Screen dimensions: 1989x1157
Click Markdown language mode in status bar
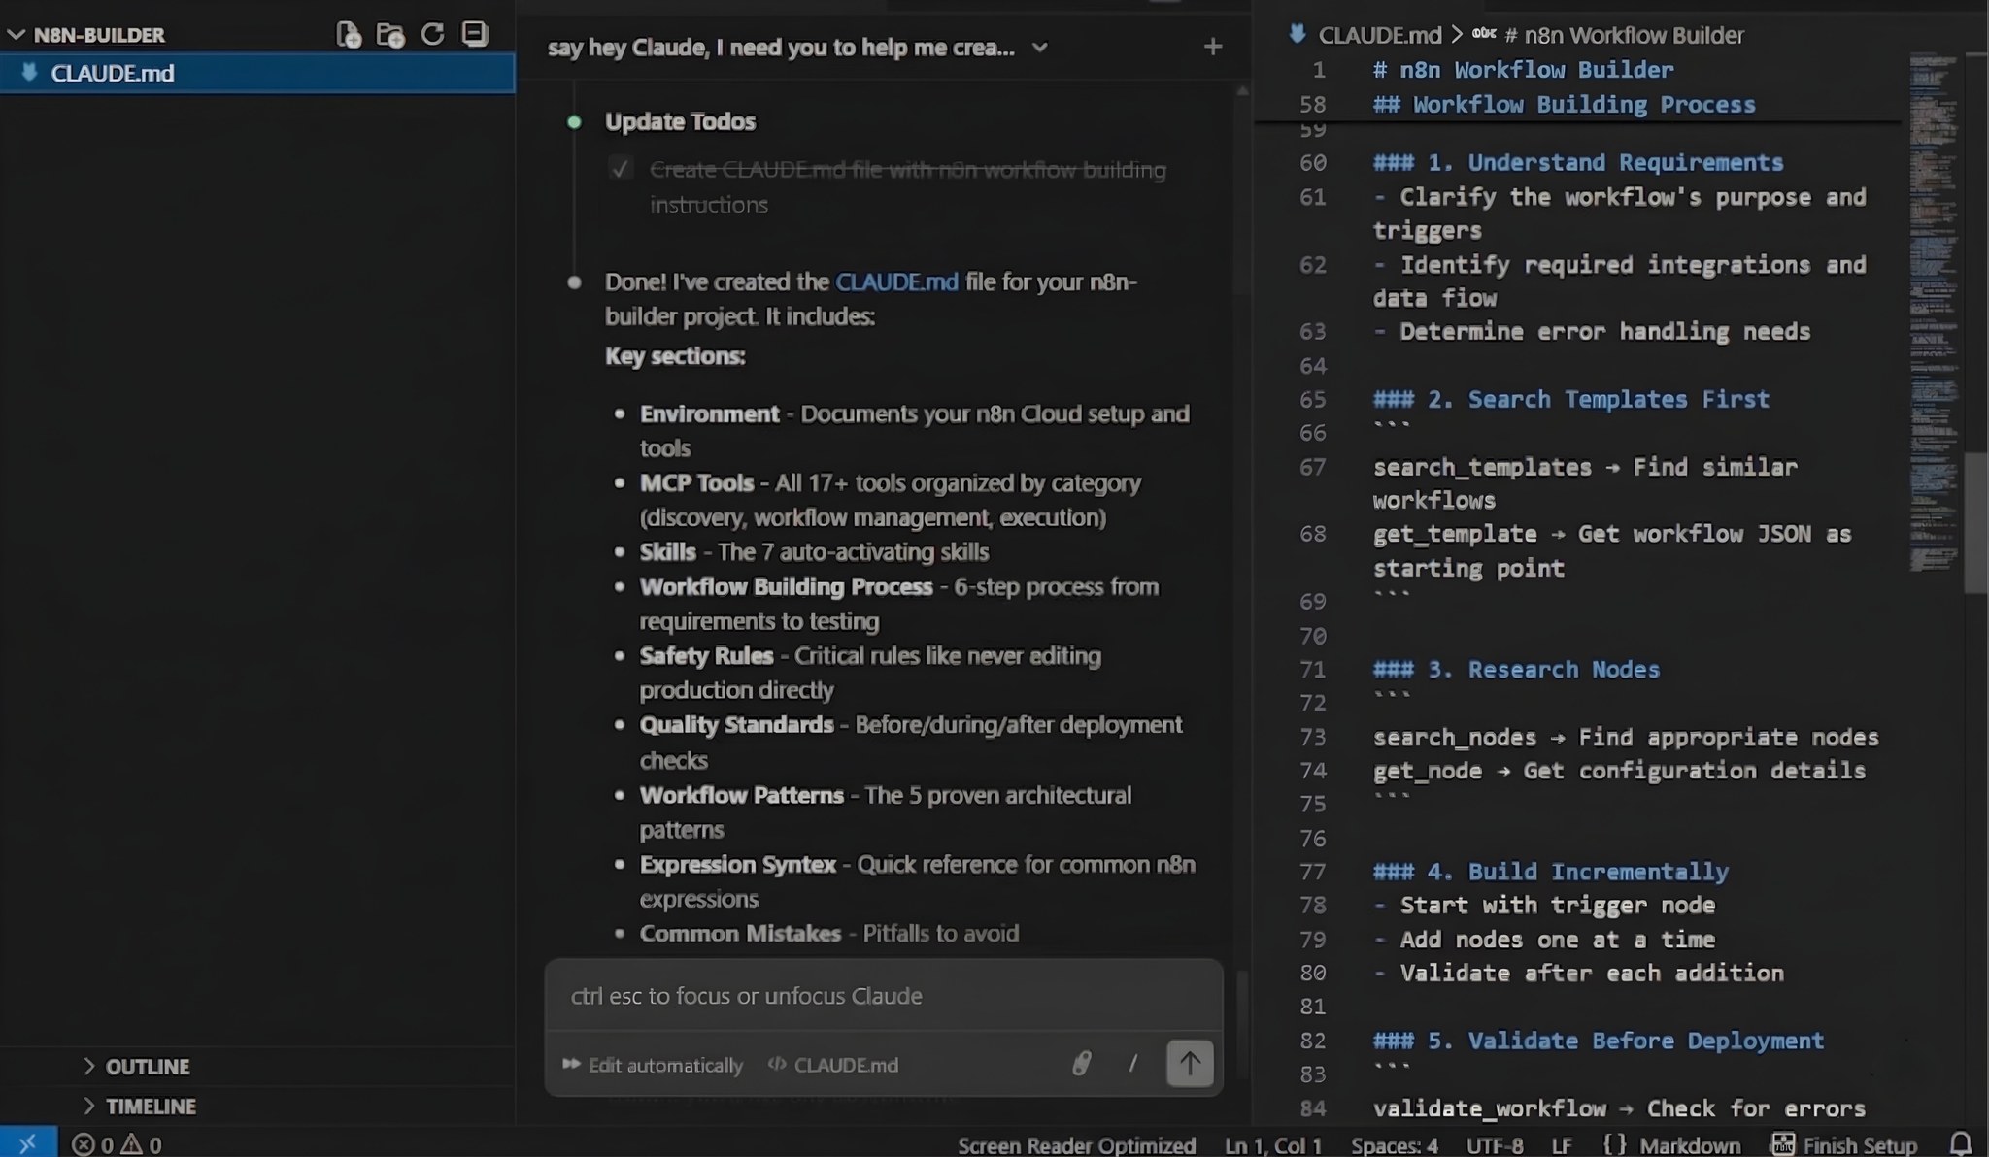pos(1690,1145)
